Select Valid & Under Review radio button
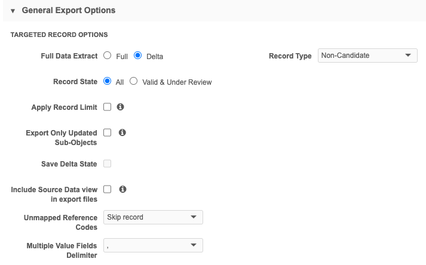 tap(134, 81)
